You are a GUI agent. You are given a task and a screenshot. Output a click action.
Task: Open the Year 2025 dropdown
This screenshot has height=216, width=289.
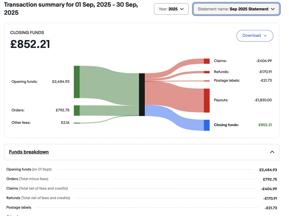171,9
